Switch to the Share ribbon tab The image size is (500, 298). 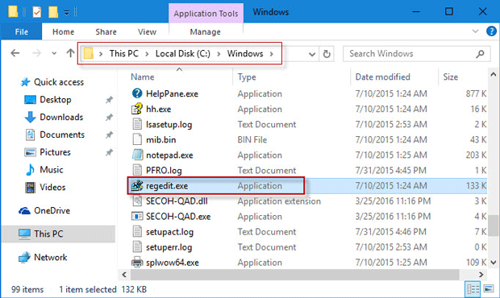tap(106, 32)
